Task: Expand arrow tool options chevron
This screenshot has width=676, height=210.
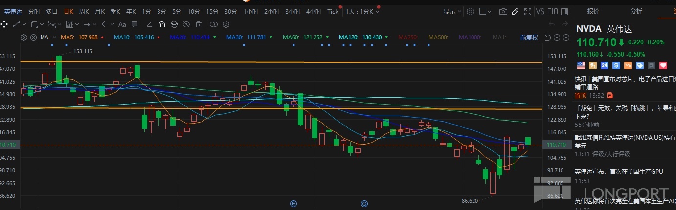Action: pyautogui.click(x=112, y=24)
